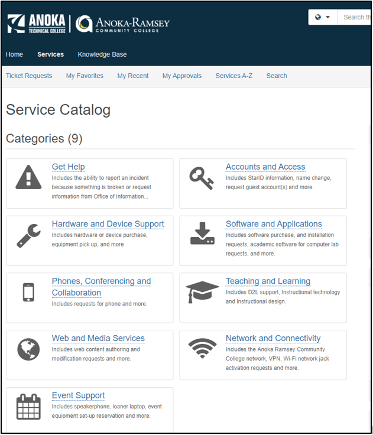Screen dimensions: 373x435
Task: Open the My Favorites tab
Action: point(85,76)
